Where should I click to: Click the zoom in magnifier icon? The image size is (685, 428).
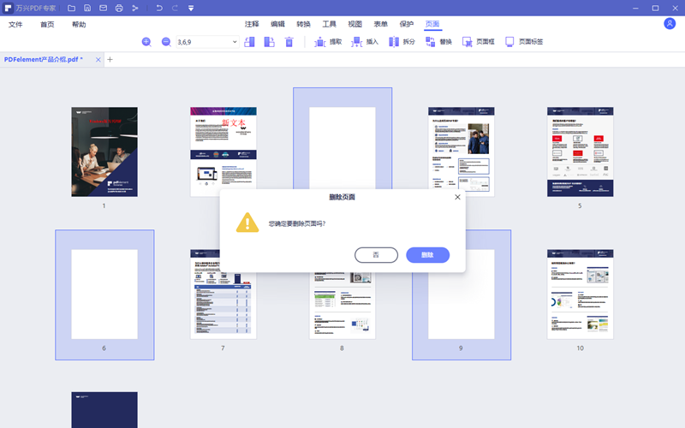point(146,41)
